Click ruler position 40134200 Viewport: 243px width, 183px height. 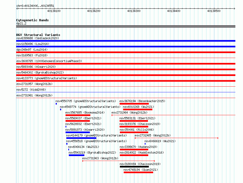coord(94,11)
